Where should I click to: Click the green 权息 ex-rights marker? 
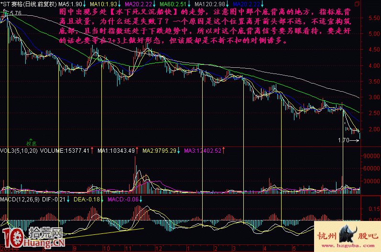(32, 143)
